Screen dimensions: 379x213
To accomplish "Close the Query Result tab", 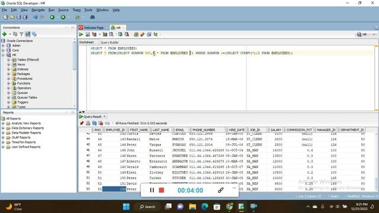I will pyautogui.click(x=104, y=117).
